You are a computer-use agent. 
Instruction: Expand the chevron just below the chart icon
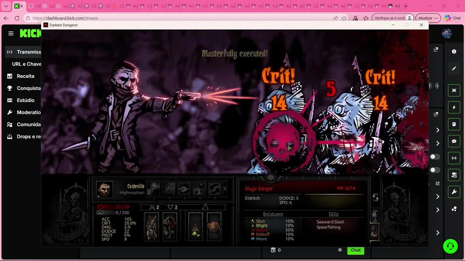(x=438, y=196)
